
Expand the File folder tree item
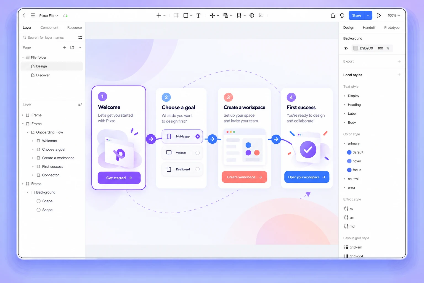23,57
